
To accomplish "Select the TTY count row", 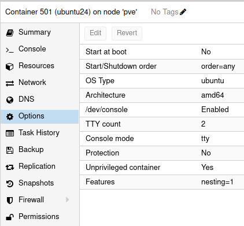I will click(x=162, y=124).
